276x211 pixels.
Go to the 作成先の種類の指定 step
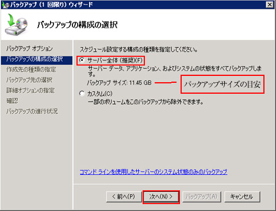click(x=31, y=70)
